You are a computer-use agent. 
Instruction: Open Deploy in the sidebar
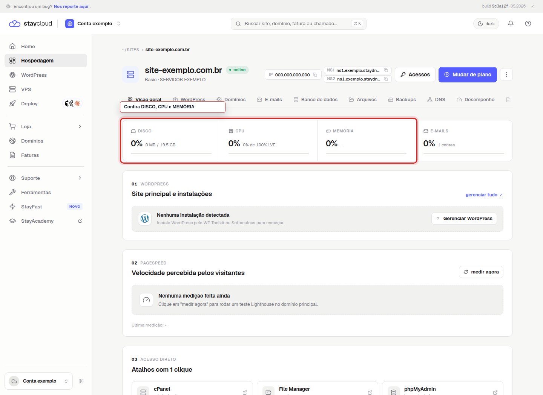[x=46, y=103]
